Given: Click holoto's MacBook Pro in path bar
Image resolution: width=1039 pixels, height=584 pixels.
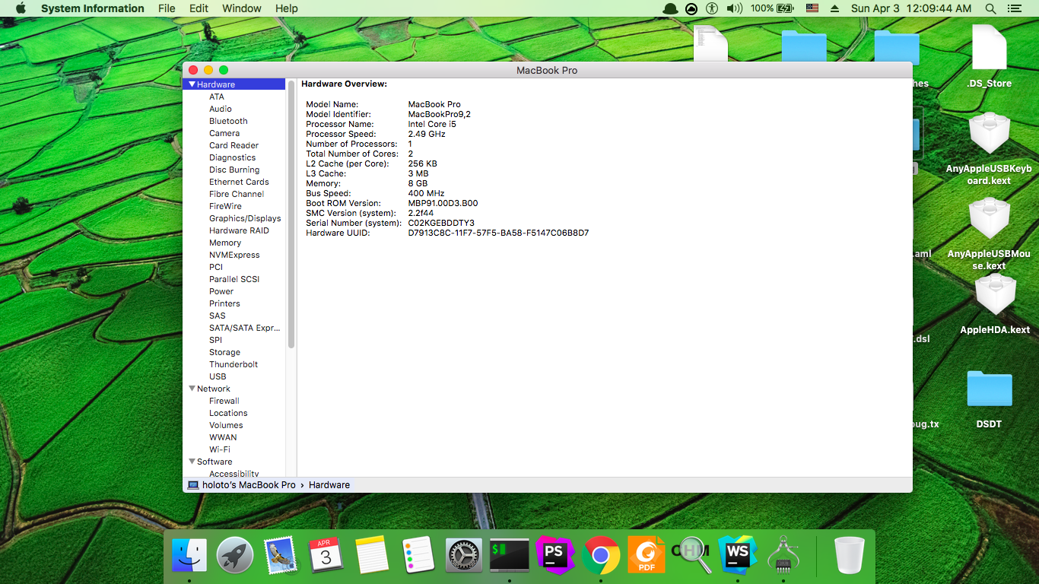Looking at the screenshot, I should [x=242, y=485].
